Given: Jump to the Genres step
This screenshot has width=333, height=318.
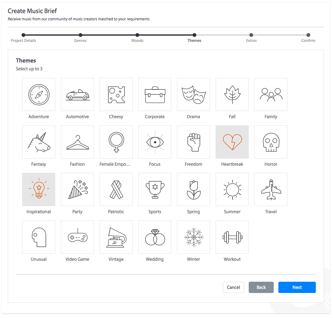Looking at the screenshot, I should click(80, 40).
